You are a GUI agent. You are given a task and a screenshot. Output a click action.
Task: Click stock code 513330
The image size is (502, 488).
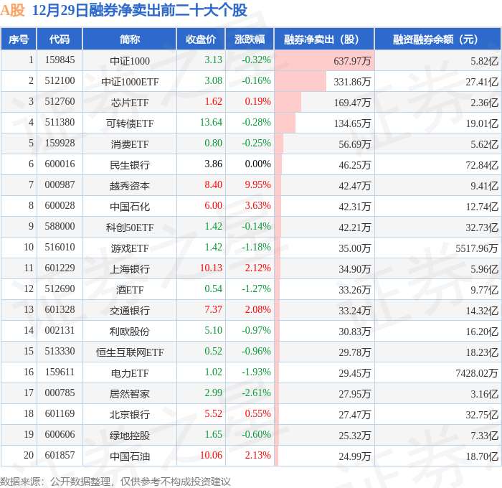click(x=60, y=351)
